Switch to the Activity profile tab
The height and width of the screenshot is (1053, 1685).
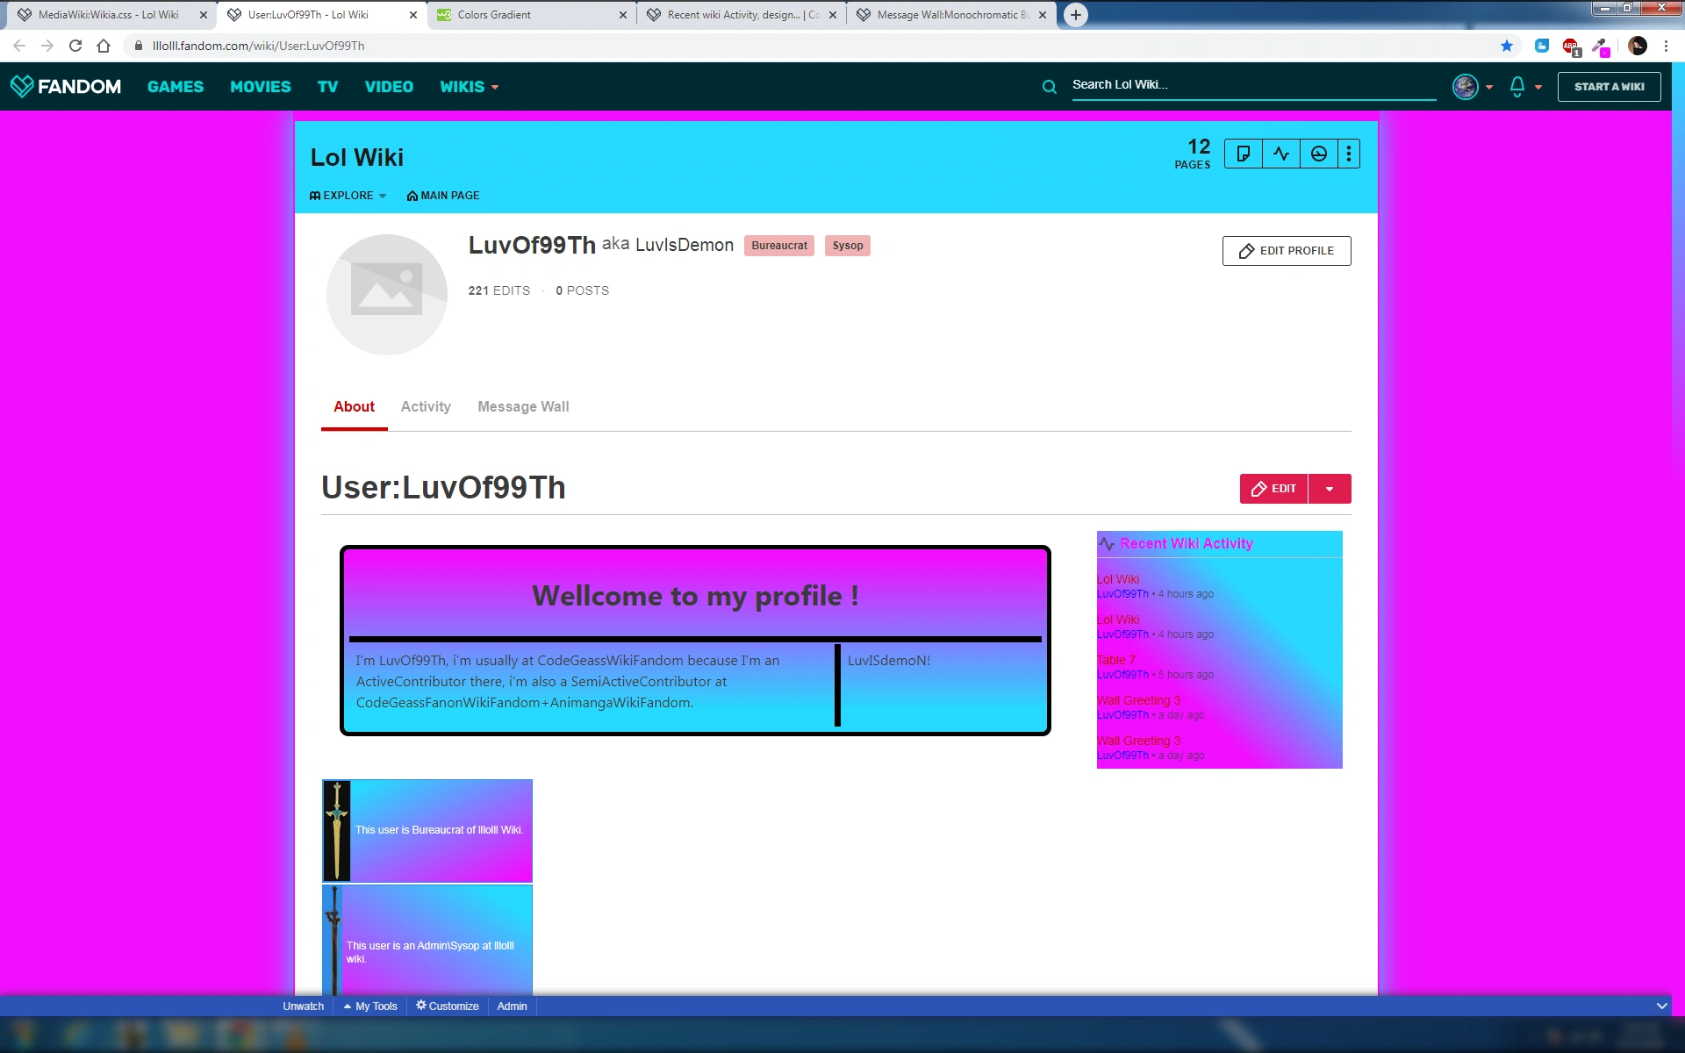coord(426,406)
